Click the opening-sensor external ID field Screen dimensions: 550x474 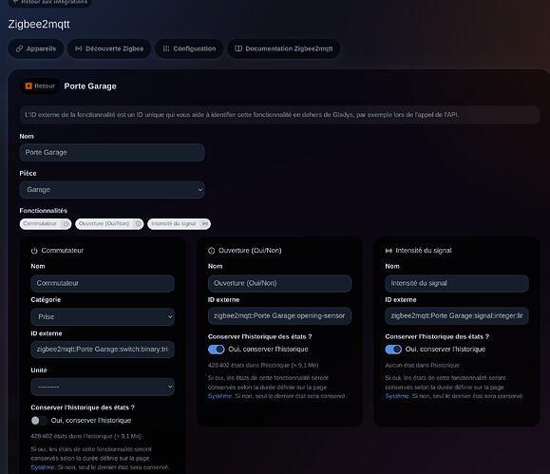[x=279, y=315]
